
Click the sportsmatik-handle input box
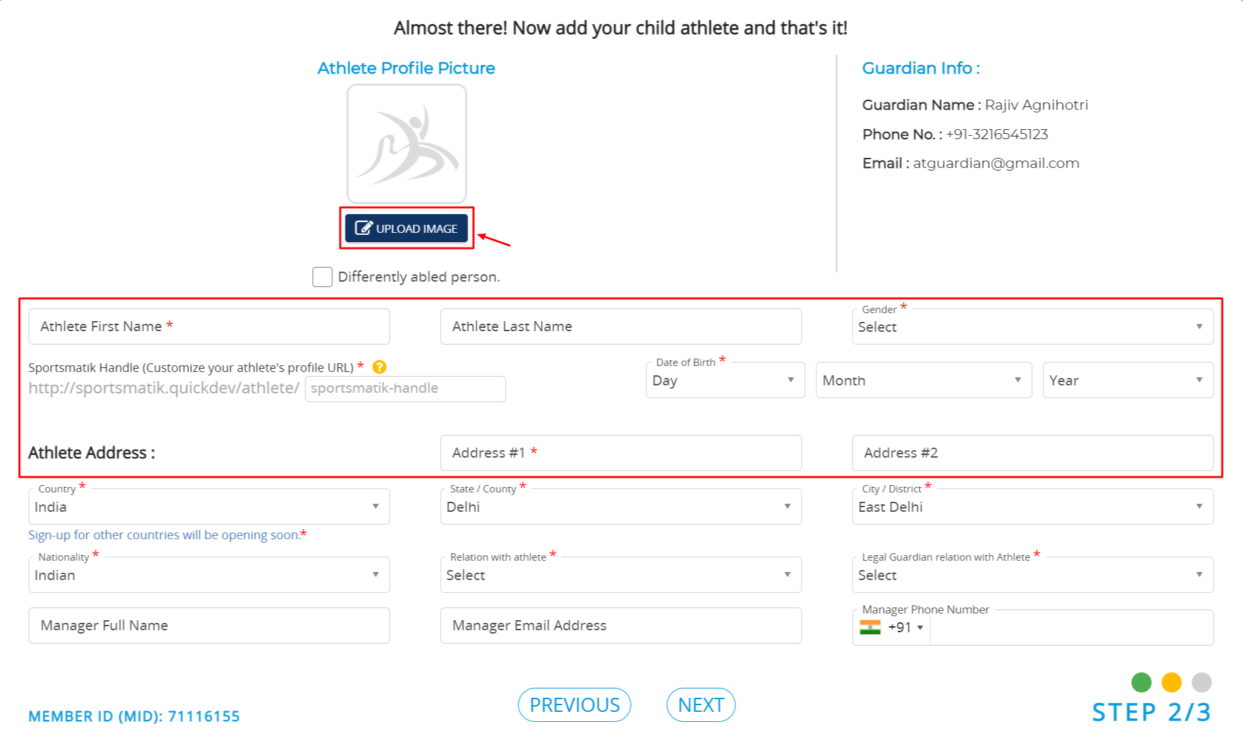pyautogui.click(x=405, y=389)
